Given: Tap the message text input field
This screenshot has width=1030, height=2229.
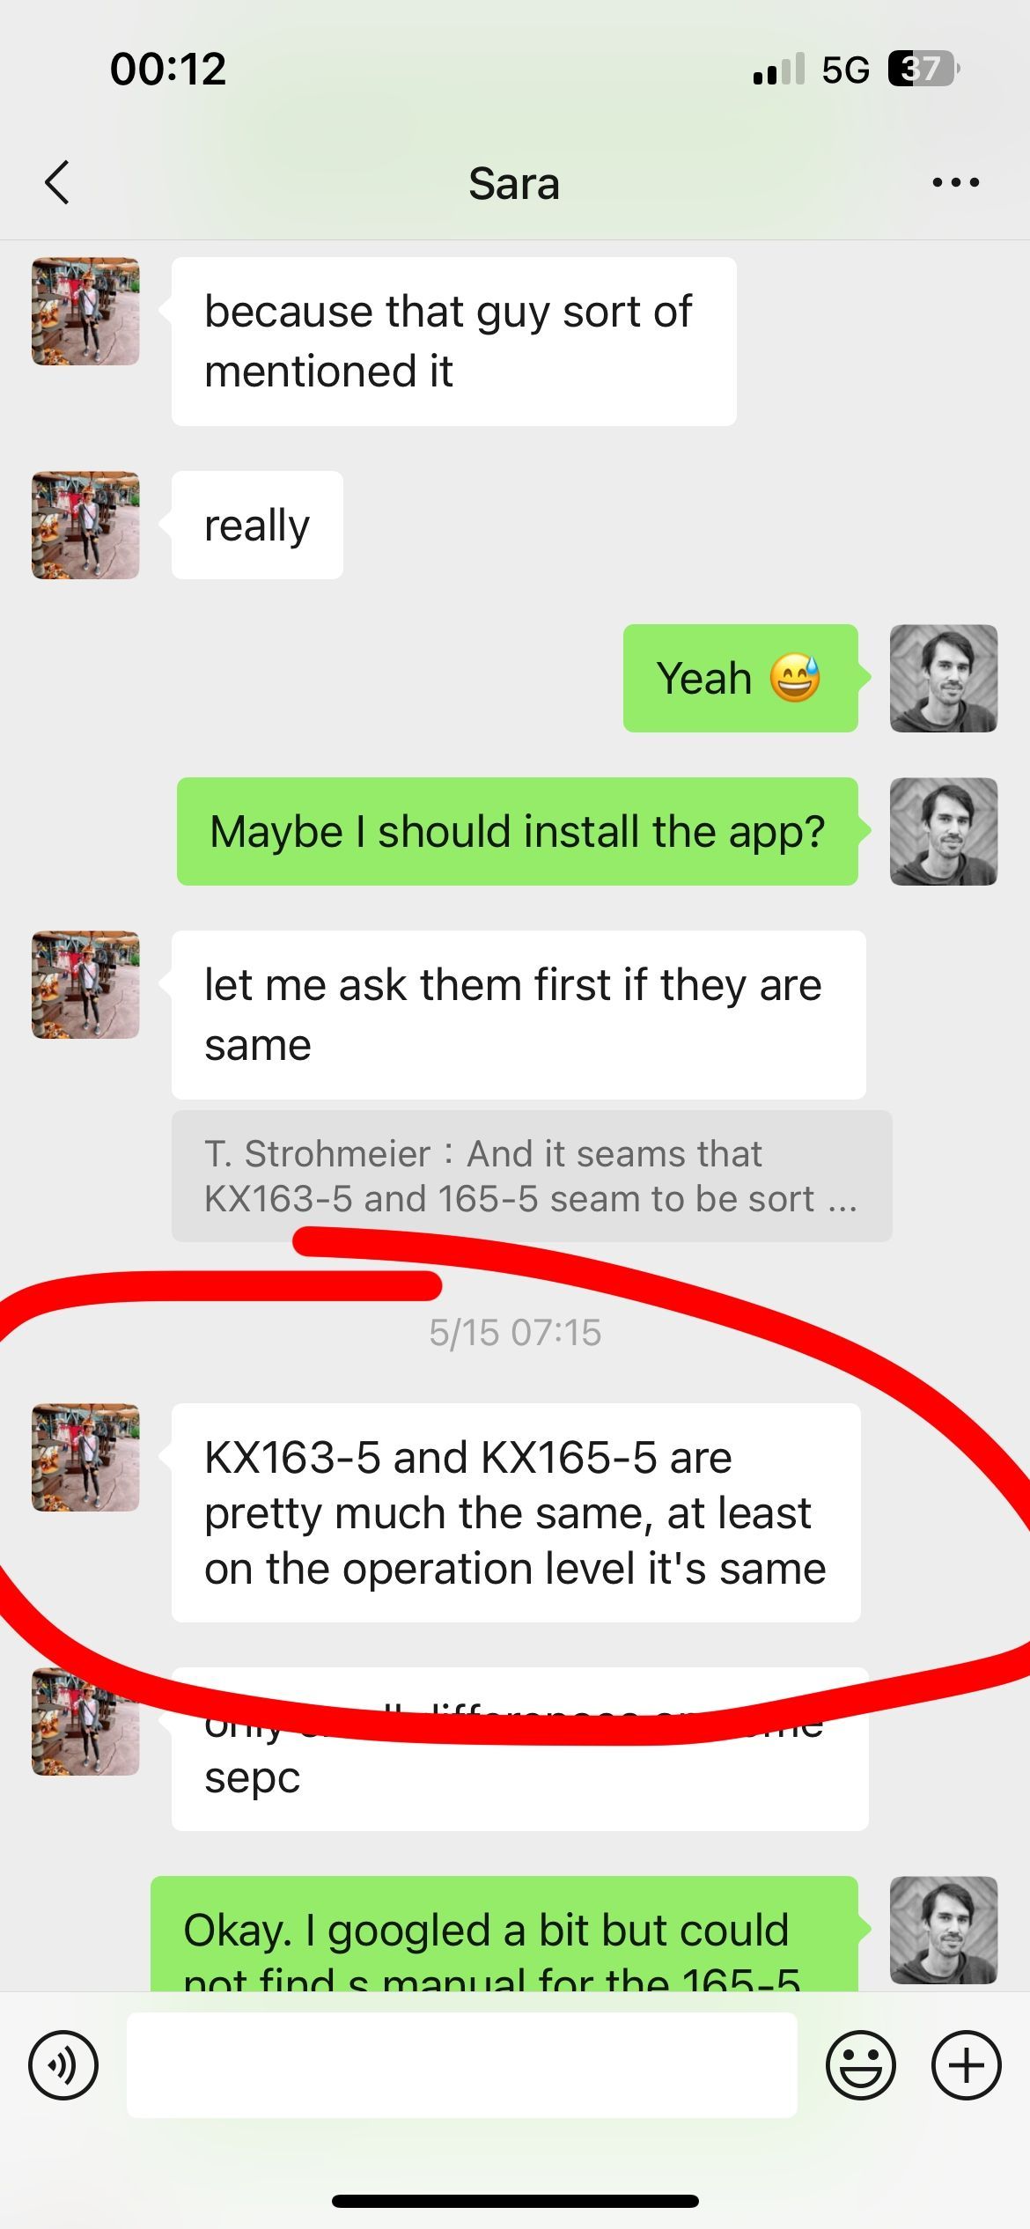Looking at the screenshot, I should pyautogui.click(x=462, y=2065).
